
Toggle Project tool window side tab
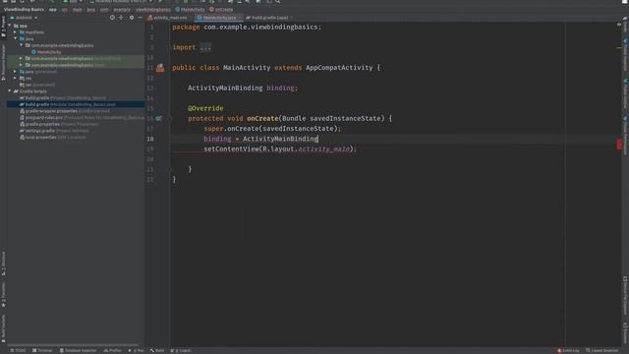click(3, 27)
